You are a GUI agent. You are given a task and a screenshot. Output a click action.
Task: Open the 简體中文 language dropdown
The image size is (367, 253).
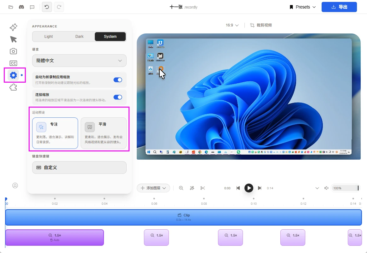tap(79, 61)
